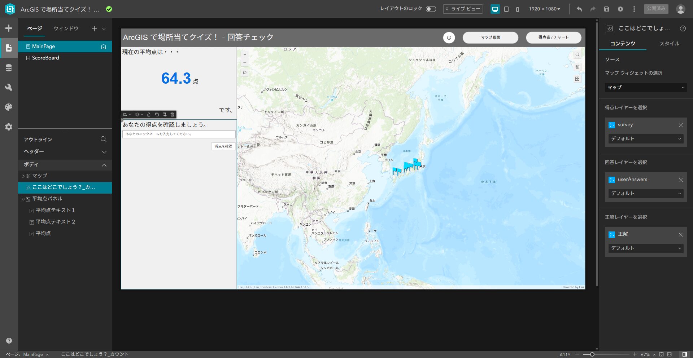This screenshot has width=693, height=358.
Task: Preview the experience with play icon
Action: point(620,9)
